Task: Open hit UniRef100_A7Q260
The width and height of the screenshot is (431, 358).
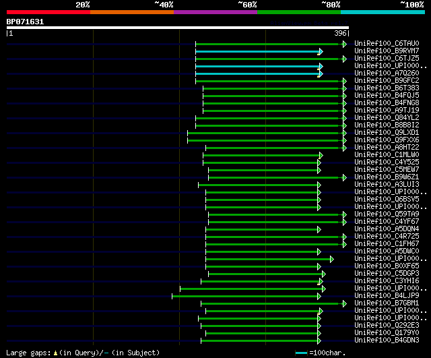Action: [x=387, y=73]
